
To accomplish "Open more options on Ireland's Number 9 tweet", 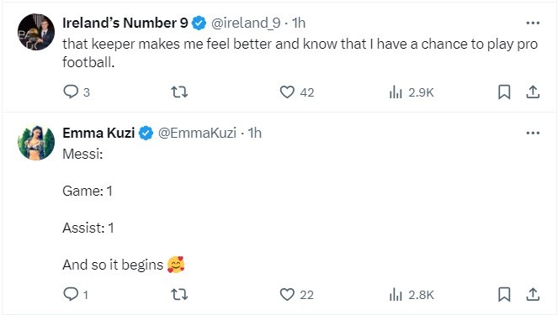I will pos(533,23).
